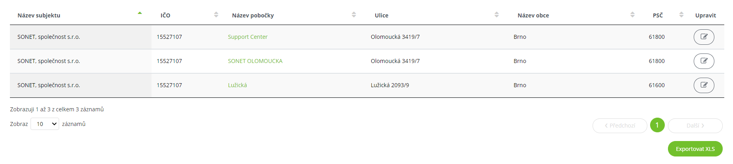Edit the Support Center branch row
733x164 pixels.
704,37
